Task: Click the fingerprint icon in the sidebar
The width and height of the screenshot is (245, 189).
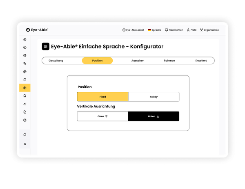Action: pyautogui.click(x=24, y=72)
